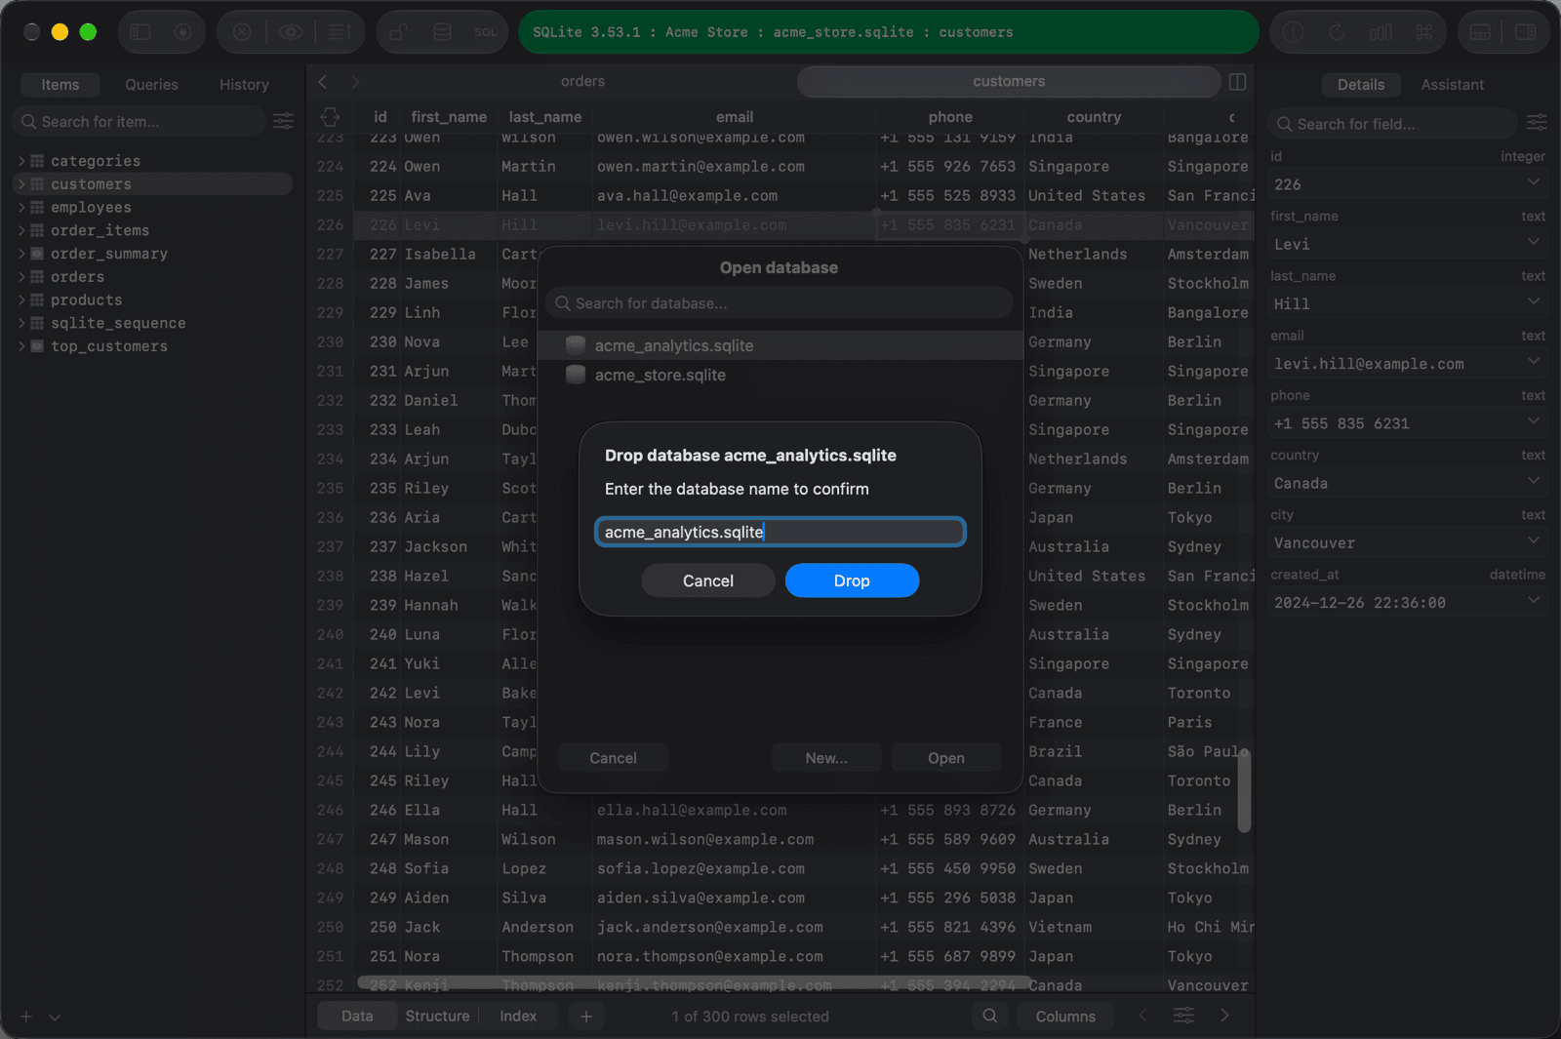This screenshot has height=1039, width=1561.
Task: Open the dropdown chevron for created_at field
Action: click(1534, 600)
